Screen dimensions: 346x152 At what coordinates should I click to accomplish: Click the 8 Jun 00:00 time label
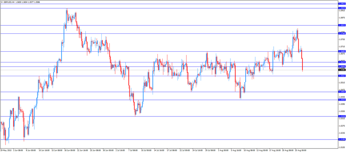point(31,151)
